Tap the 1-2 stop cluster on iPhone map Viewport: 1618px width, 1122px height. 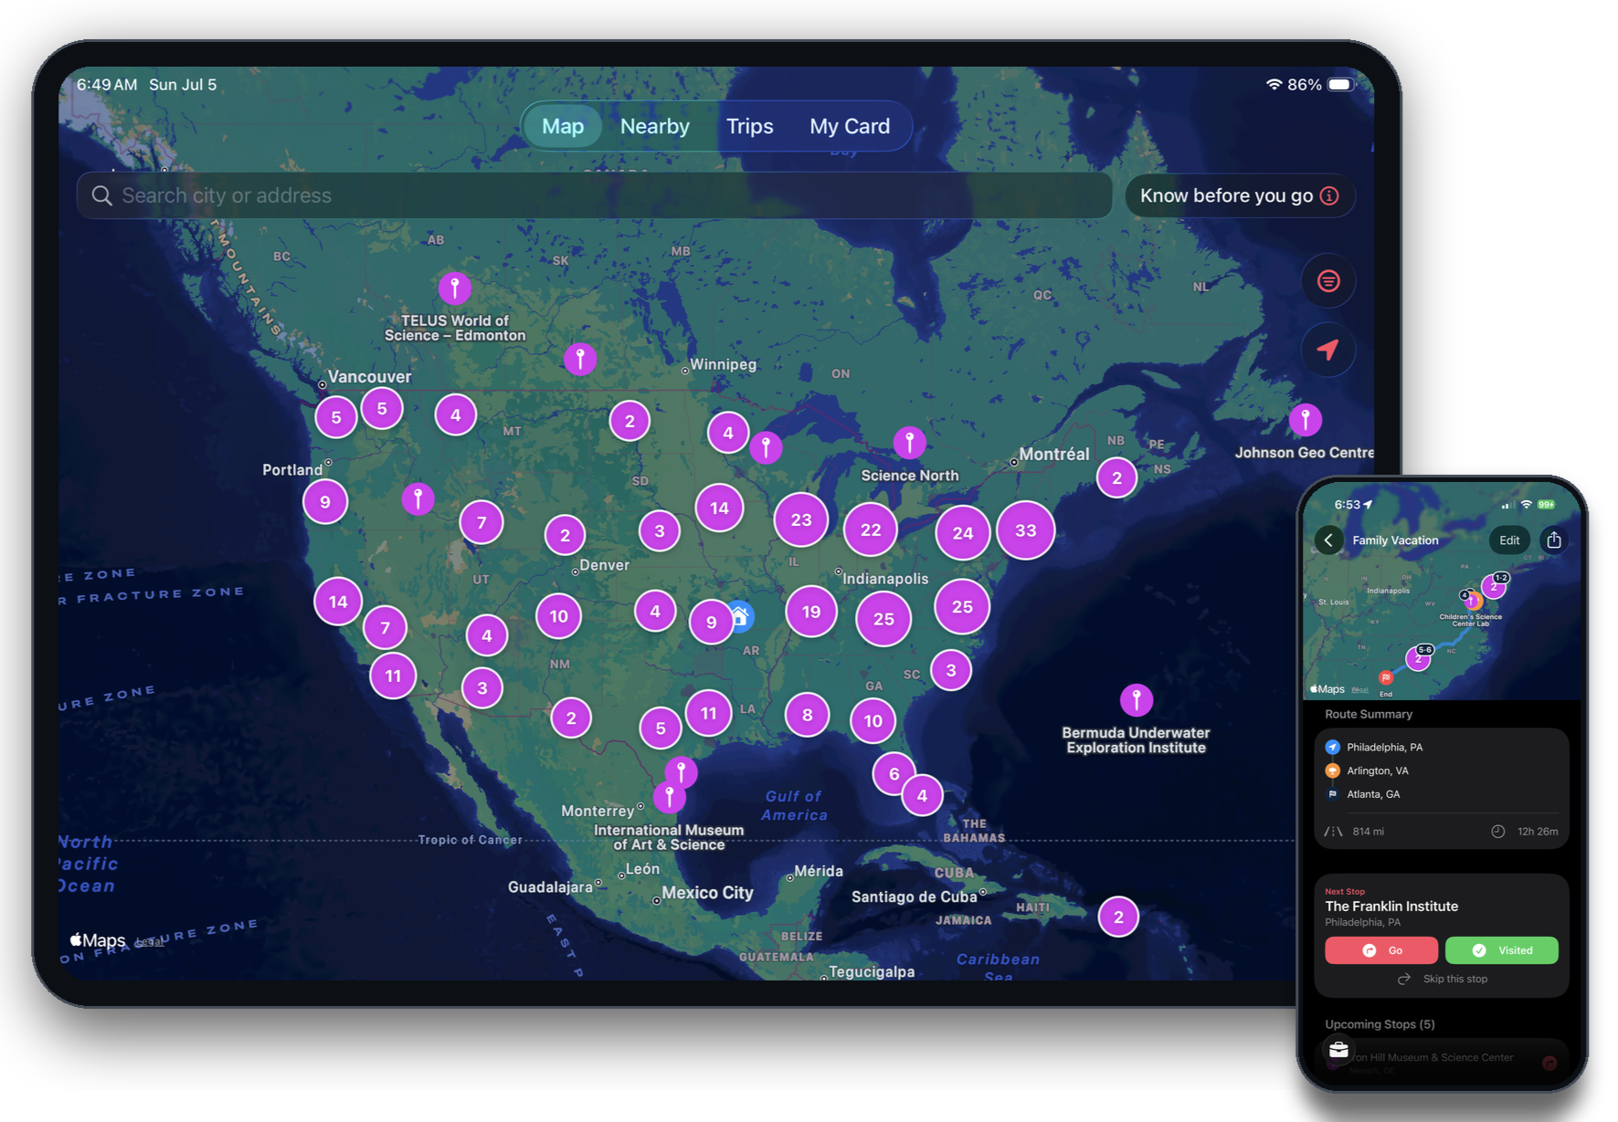tap(1495, 585)
